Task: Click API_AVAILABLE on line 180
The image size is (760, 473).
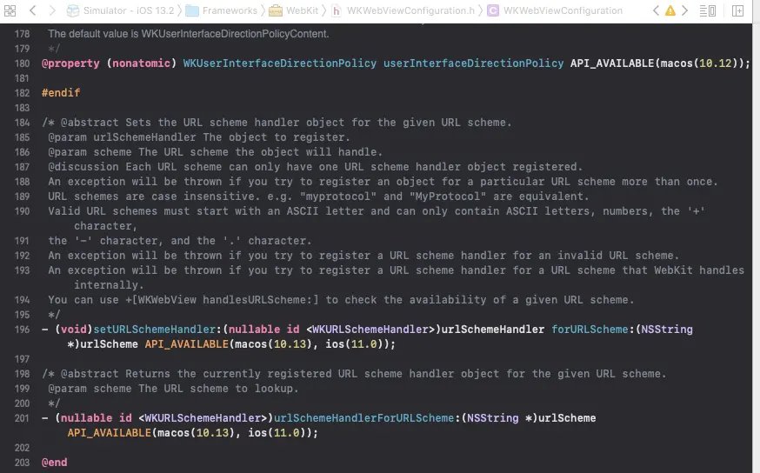Action: click(x=612, y=63)
